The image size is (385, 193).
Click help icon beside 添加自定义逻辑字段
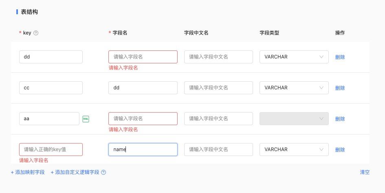click(103, 172)
